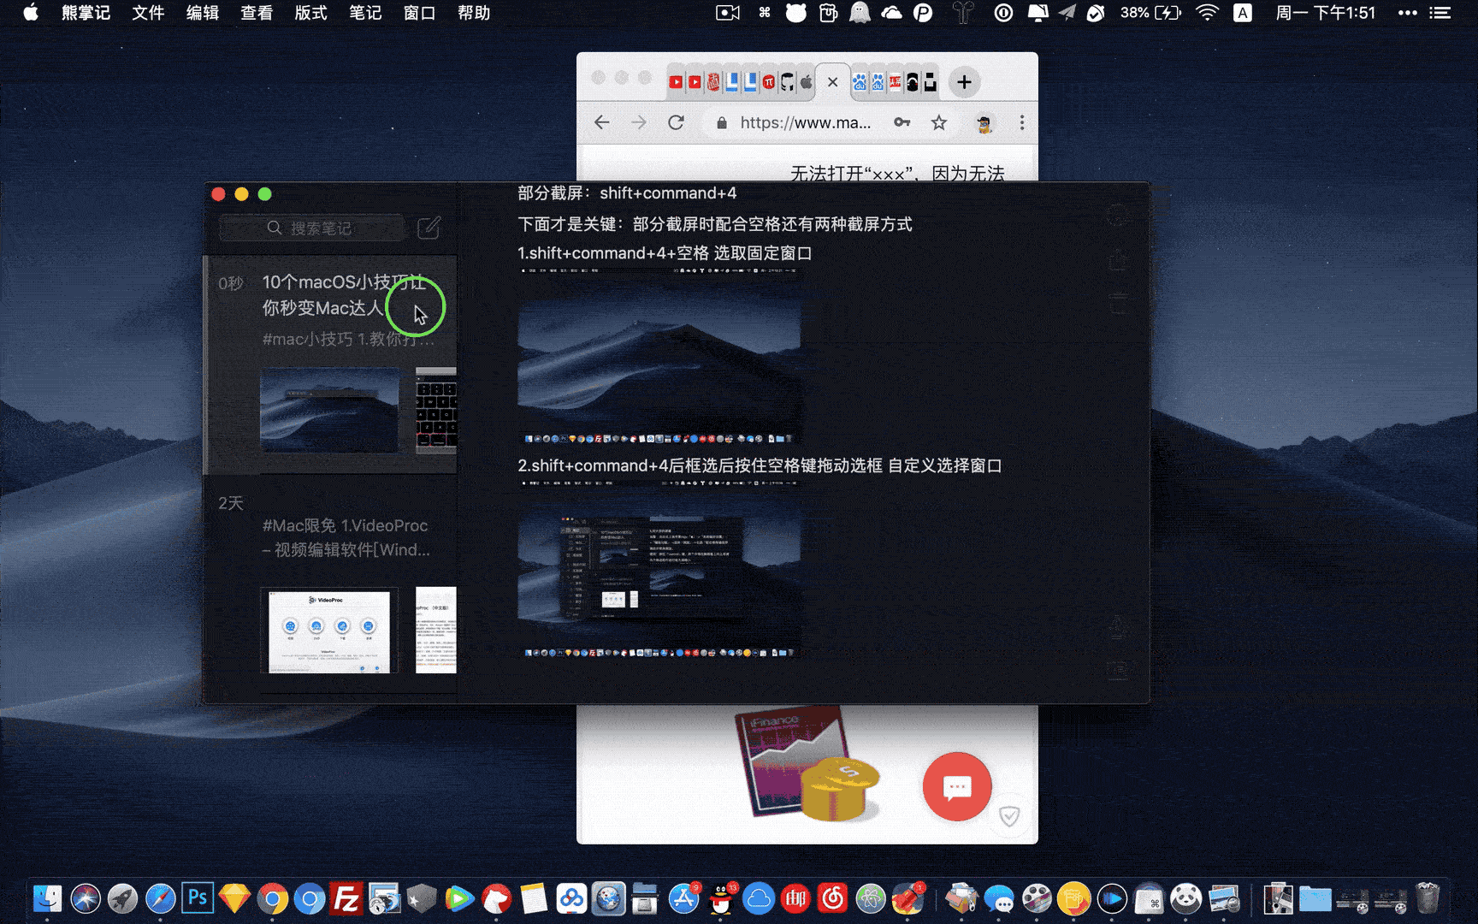Open App Store from the Dock
Image resolution: width=1478 pixels, height=924 pixels.
pyautogui.click(x=683, y=898)
